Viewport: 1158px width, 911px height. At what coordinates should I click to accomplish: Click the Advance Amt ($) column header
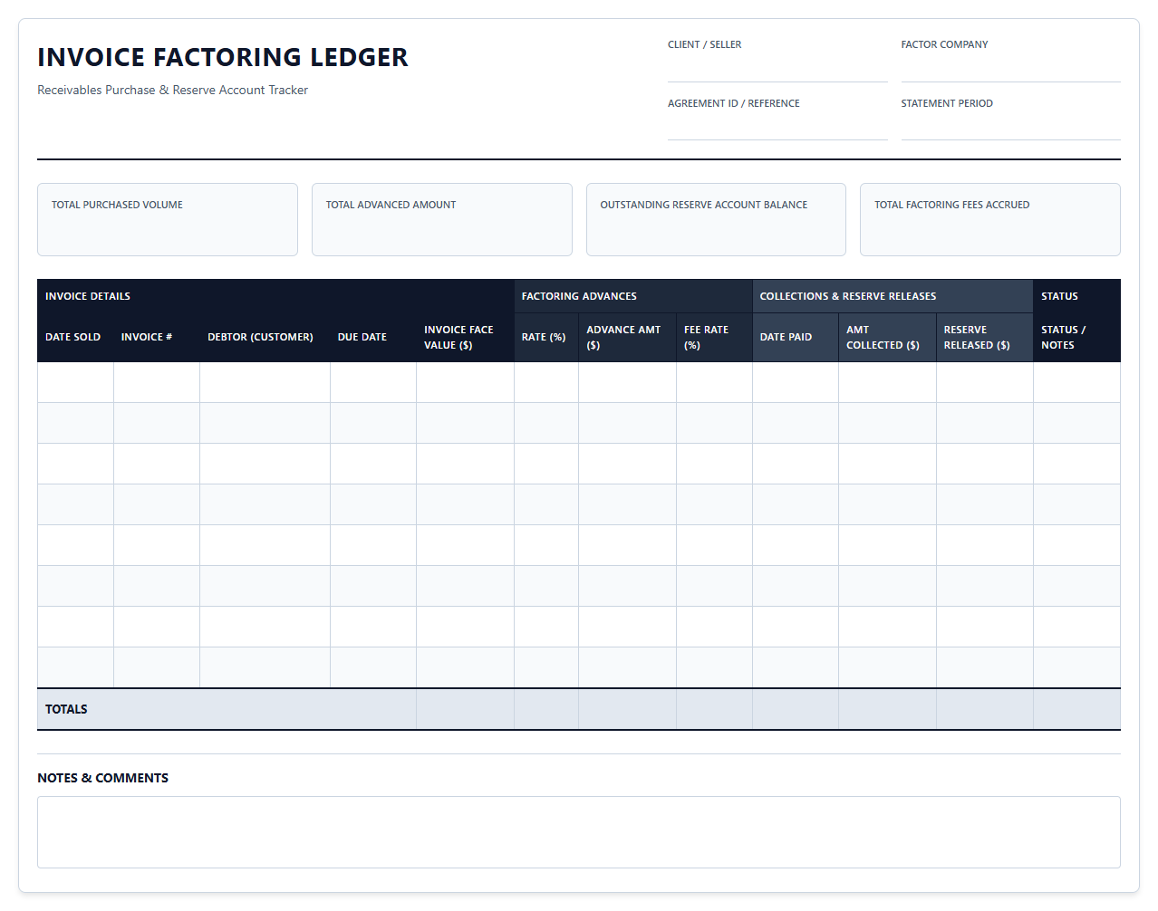click(627, 337)
